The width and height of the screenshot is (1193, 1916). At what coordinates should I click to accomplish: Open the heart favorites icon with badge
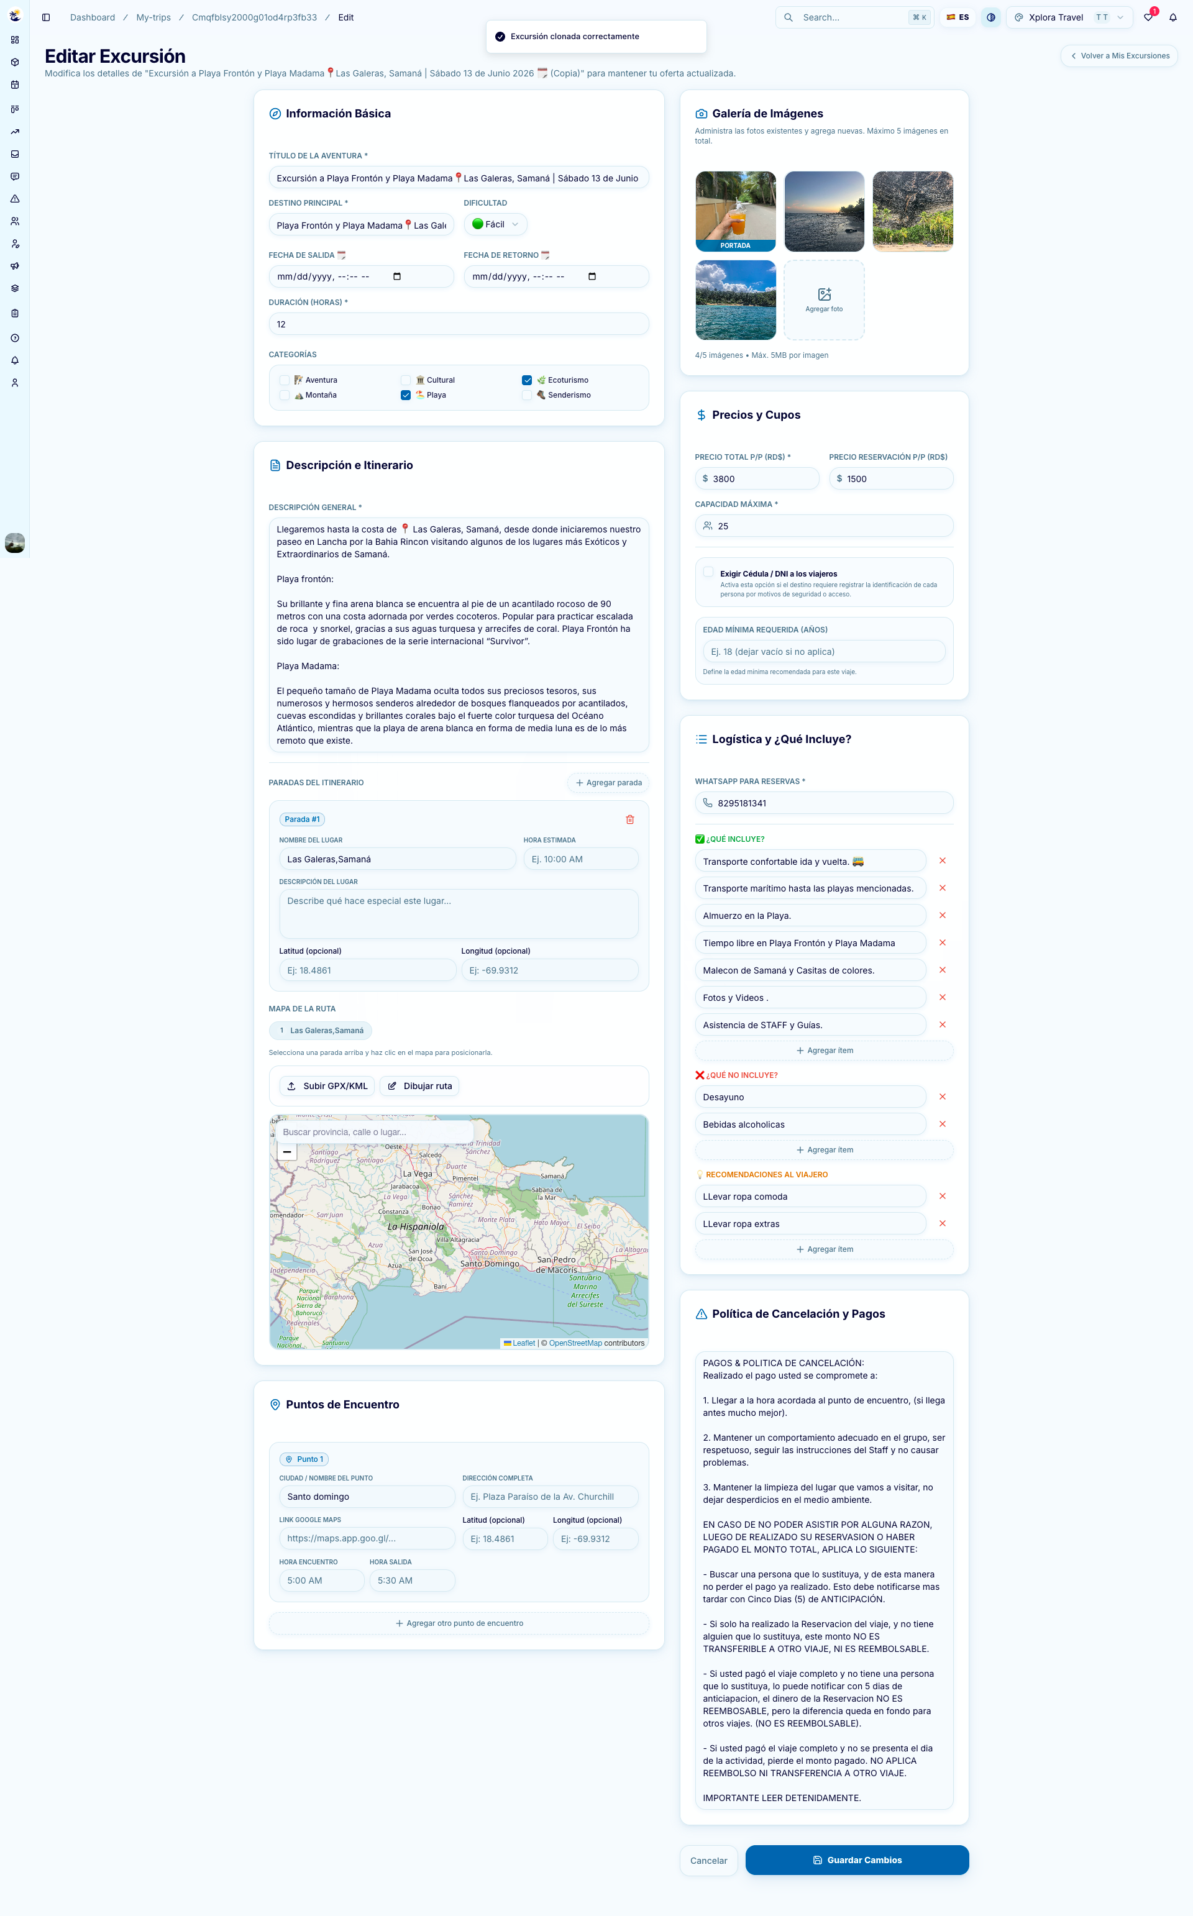tap(1149, 17)
